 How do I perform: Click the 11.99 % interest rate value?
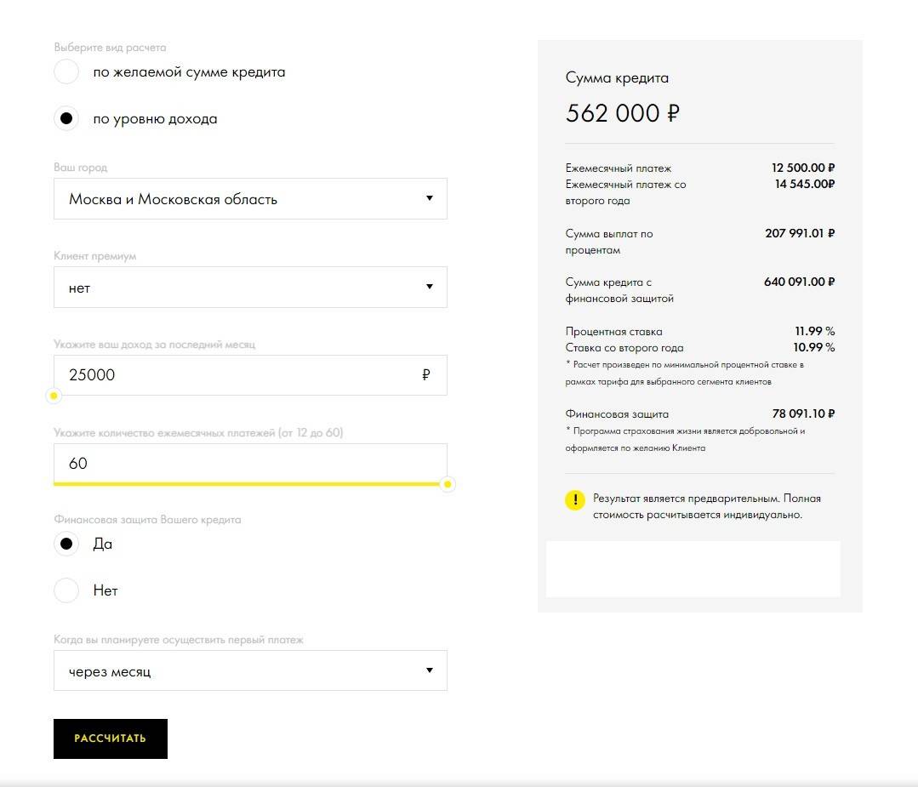(x=813, y=332)
